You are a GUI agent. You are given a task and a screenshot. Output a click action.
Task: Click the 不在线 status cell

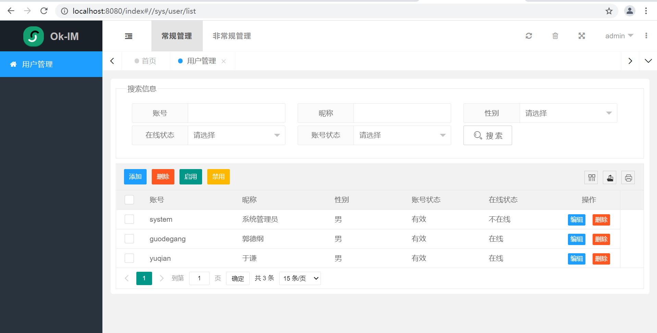coord(499,219)
